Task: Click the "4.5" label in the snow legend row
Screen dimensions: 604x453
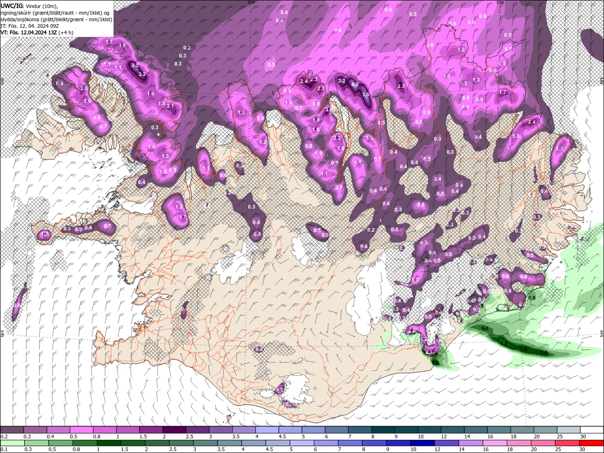Action: point(282,436)
